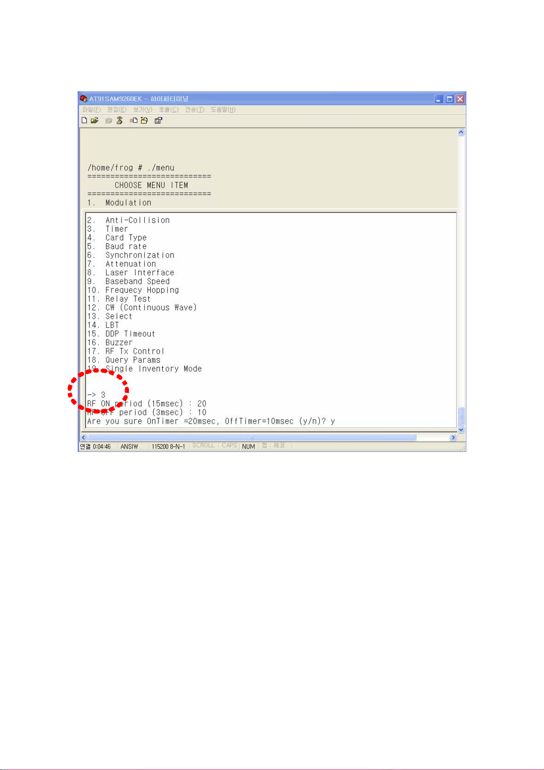Open the Properties toolbar icon
The image size is (544, 770).
click(158, 121)
